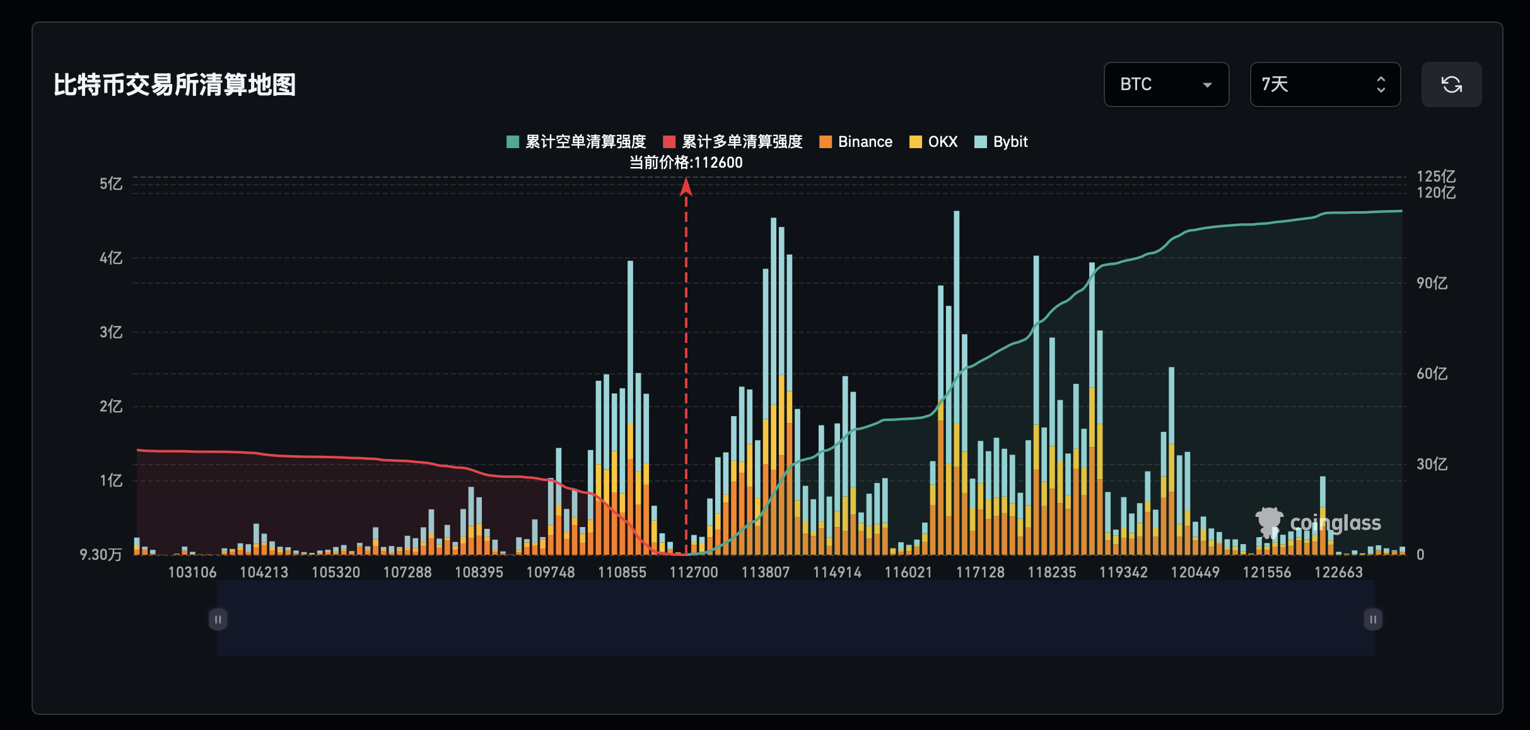This screenshot has height=730, width=1530.
Task: Click right axis label 125亿
Action: (x=1436, y=176)
